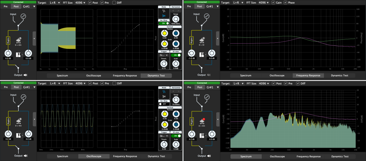The image size is (366, 161).
Task: Uncheck Post checkbox in the top-left panel
Action: coord(90,2)
